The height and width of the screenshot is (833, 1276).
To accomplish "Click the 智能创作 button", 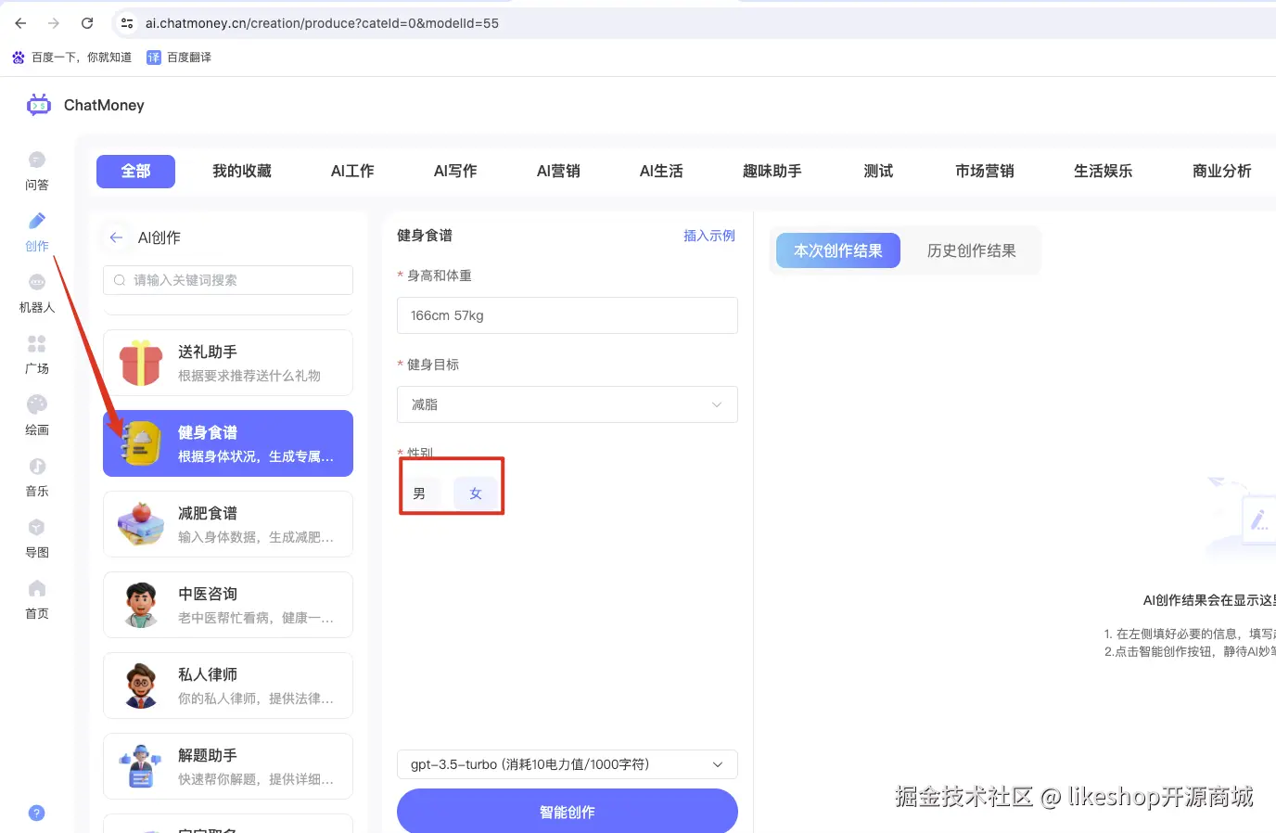I will click(x=568, y=811).
